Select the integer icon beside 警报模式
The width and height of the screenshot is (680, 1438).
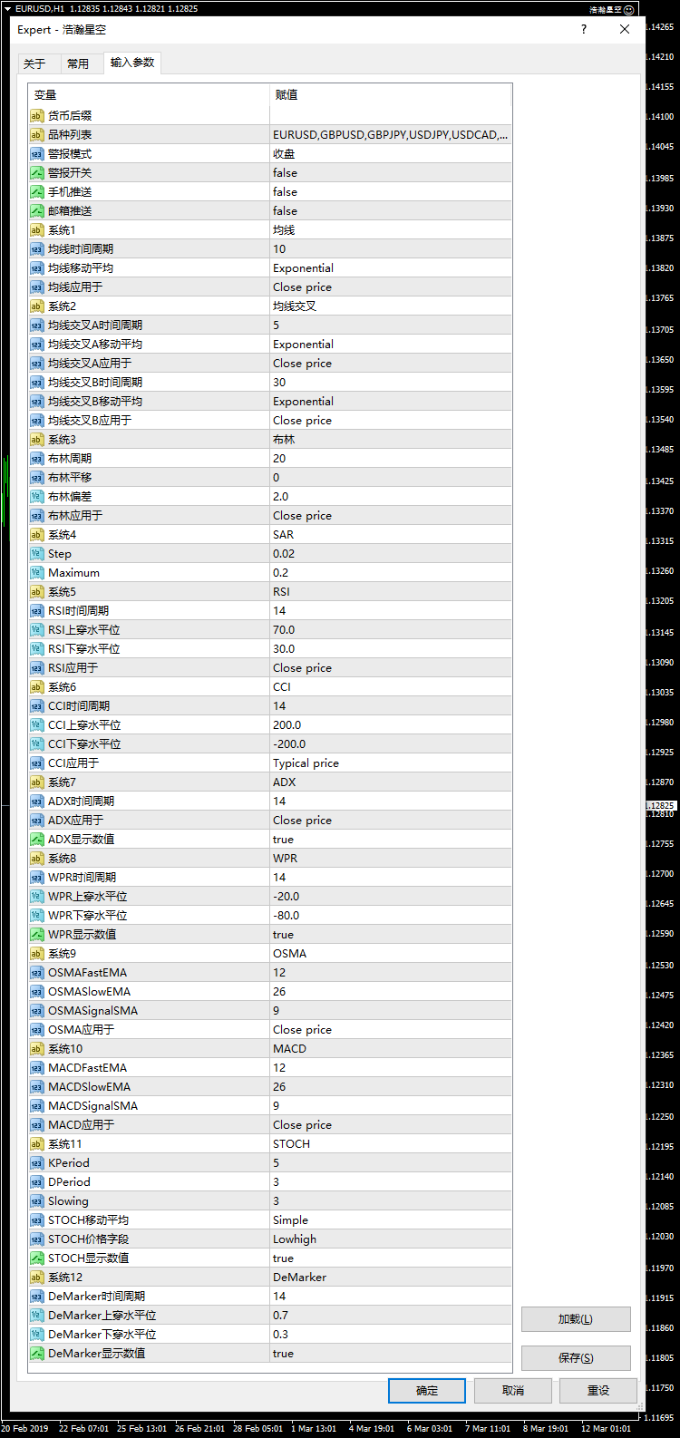point(37,154)
